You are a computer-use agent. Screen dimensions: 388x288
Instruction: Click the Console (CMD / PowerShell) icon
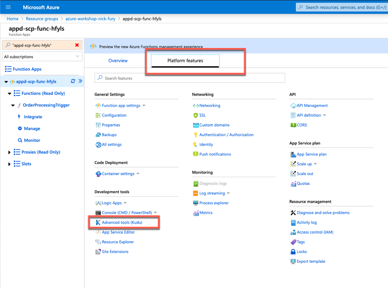(98, 213)
